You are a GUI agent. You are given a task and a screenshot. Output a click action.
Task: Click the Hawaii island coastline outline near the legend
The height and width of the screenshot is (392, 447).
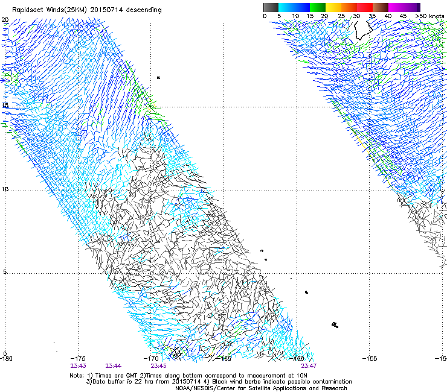[x=363, y=31]
